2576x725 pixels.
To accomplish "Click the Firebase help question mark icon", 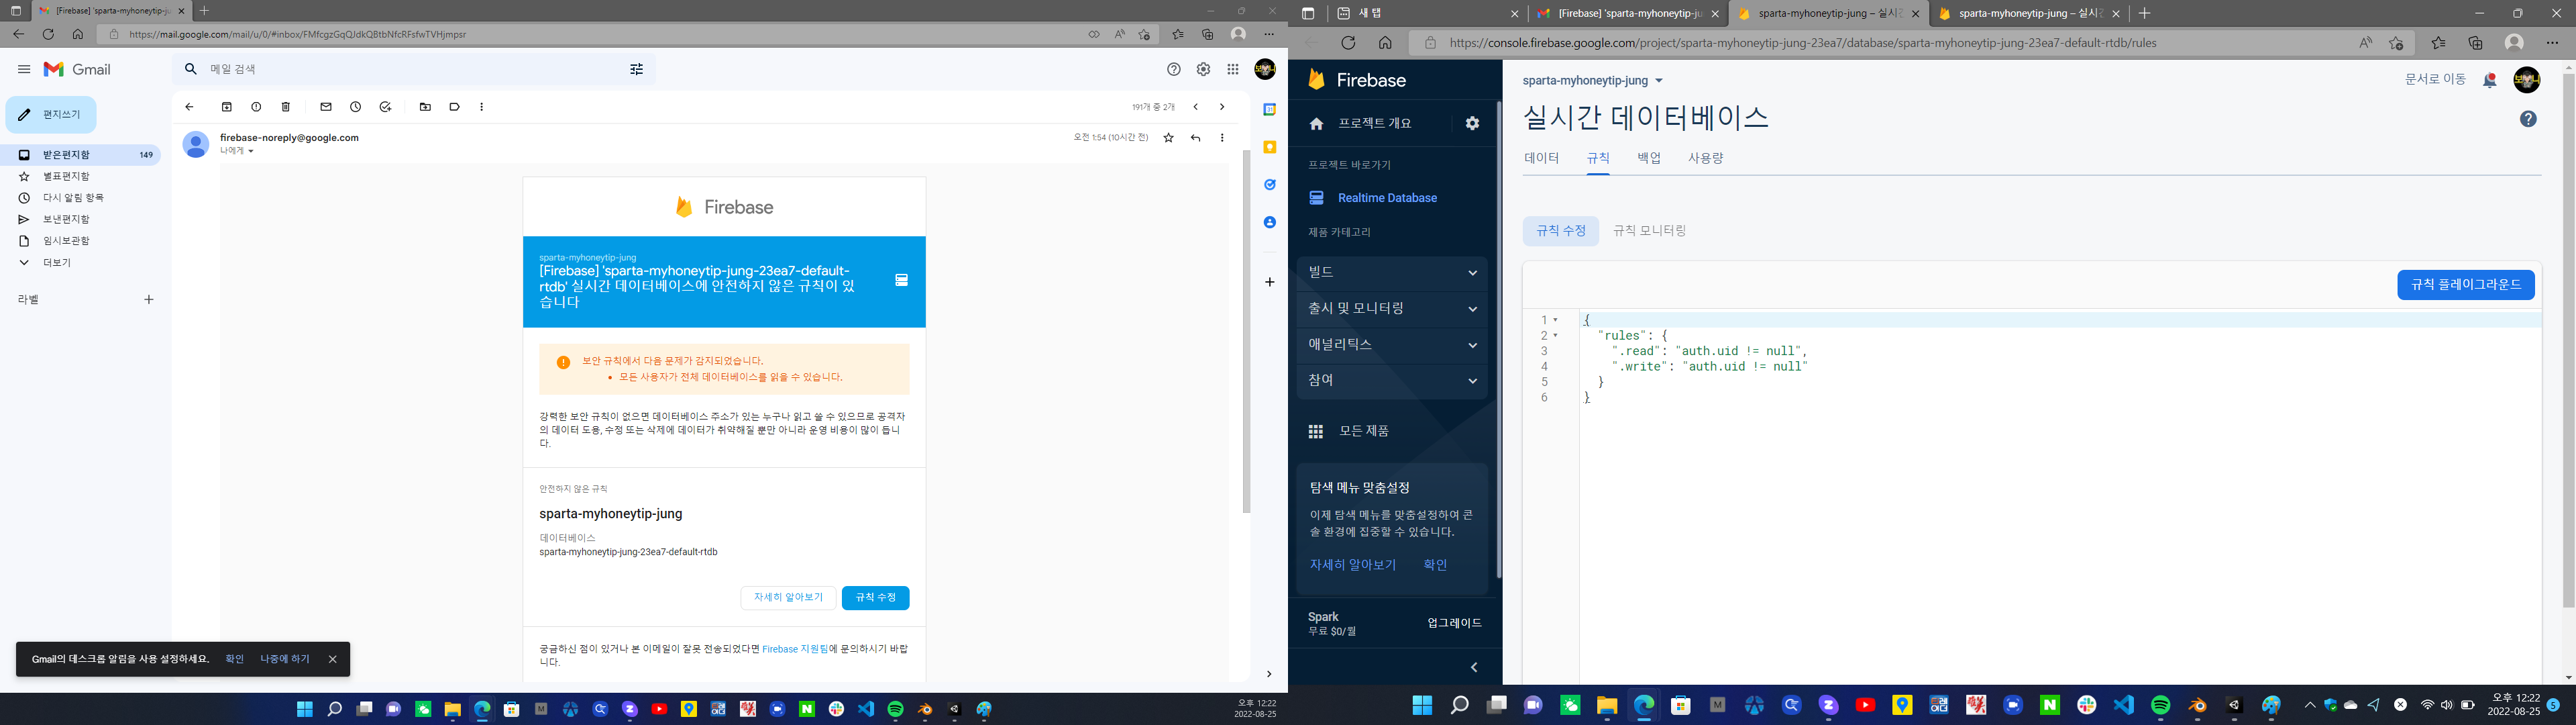I will pyautogui.click(x=2528, y=119).
